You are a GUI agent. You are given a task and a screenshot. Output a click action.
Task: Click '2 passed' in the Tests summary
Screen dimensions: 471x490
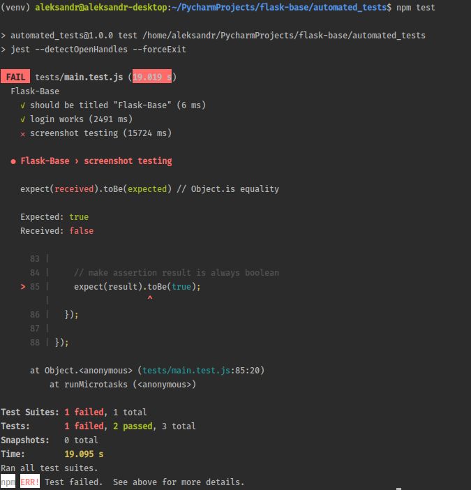pos(133,426)
